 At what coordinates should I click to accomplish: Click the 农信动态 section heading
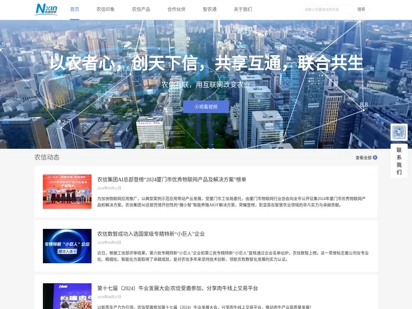tap(47, 157)
